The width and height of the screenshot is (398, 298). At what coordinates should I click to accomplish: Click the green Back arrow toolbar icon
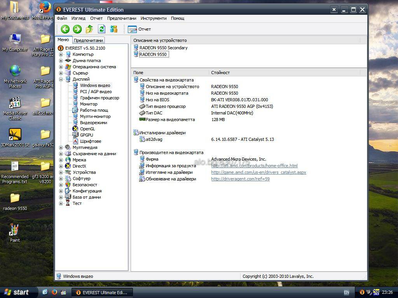click(x=65, y=29)
